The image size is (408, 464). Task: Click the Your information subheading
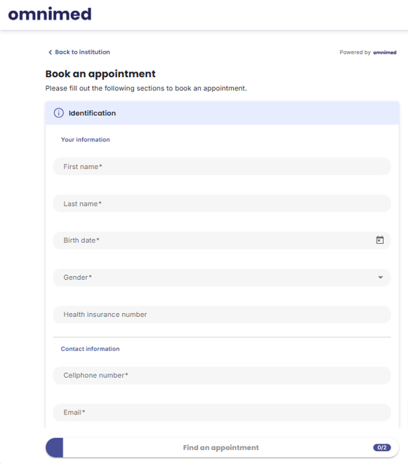click(85, 140)
